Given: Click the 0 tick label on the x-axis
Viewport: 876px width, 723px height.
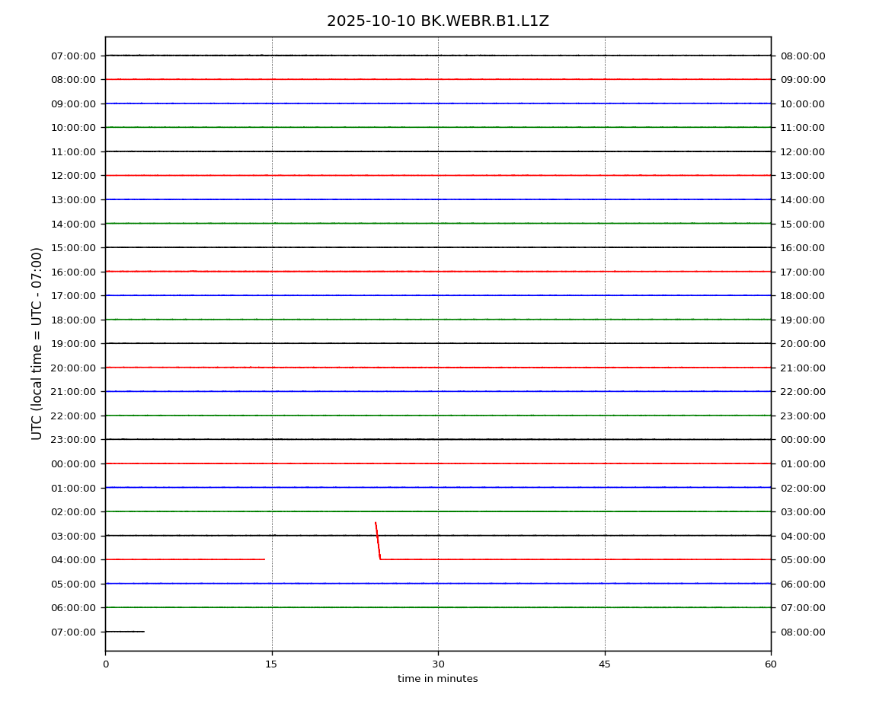Looking at the screenshot, I should [x=105, y=664].
